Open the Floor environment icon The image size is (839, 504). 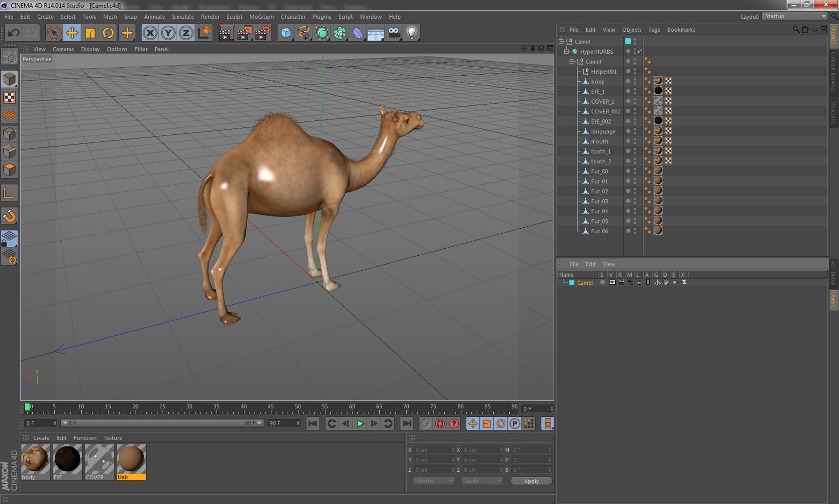pyautogui.click(x=376, y=33)
